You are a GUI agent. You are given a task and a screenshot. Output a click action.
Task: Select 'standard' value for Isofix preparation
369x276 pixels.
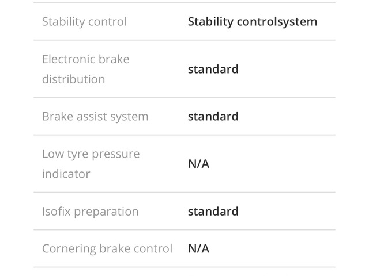[x=213, y=211]
